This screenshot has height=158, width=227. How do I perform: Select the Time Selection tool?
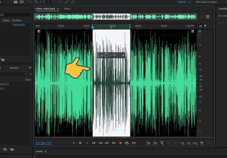point(49,2)
